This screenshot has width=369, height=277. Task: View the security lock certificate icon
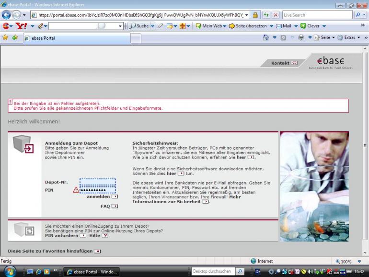coord(255,15)
